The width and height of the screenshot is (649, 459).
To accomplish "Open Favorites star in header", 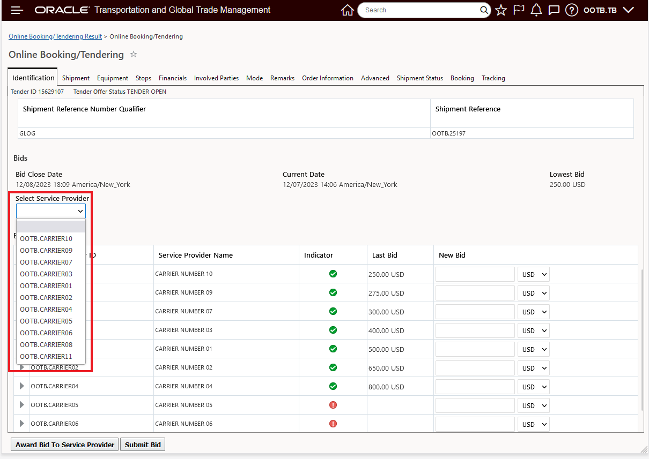I will click(x=501, y=10).
